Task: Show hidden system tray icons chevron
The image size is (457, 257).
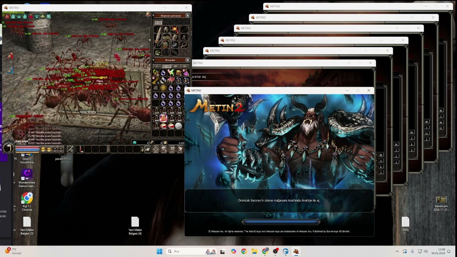Action: [x=397, y=251]
